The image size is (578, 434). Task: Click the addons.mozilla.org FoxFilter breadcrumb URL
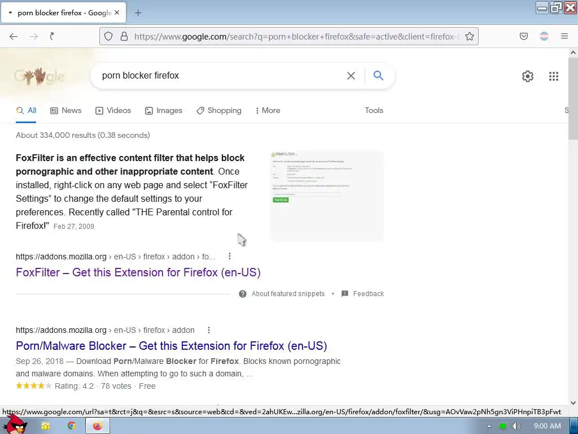[x=115, y=257]
